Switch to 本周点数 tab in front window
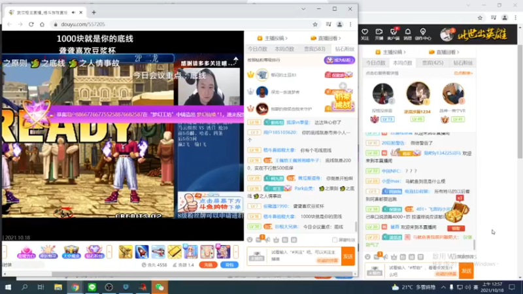Viewport: 523px width, 294px height. pos(284,49)
